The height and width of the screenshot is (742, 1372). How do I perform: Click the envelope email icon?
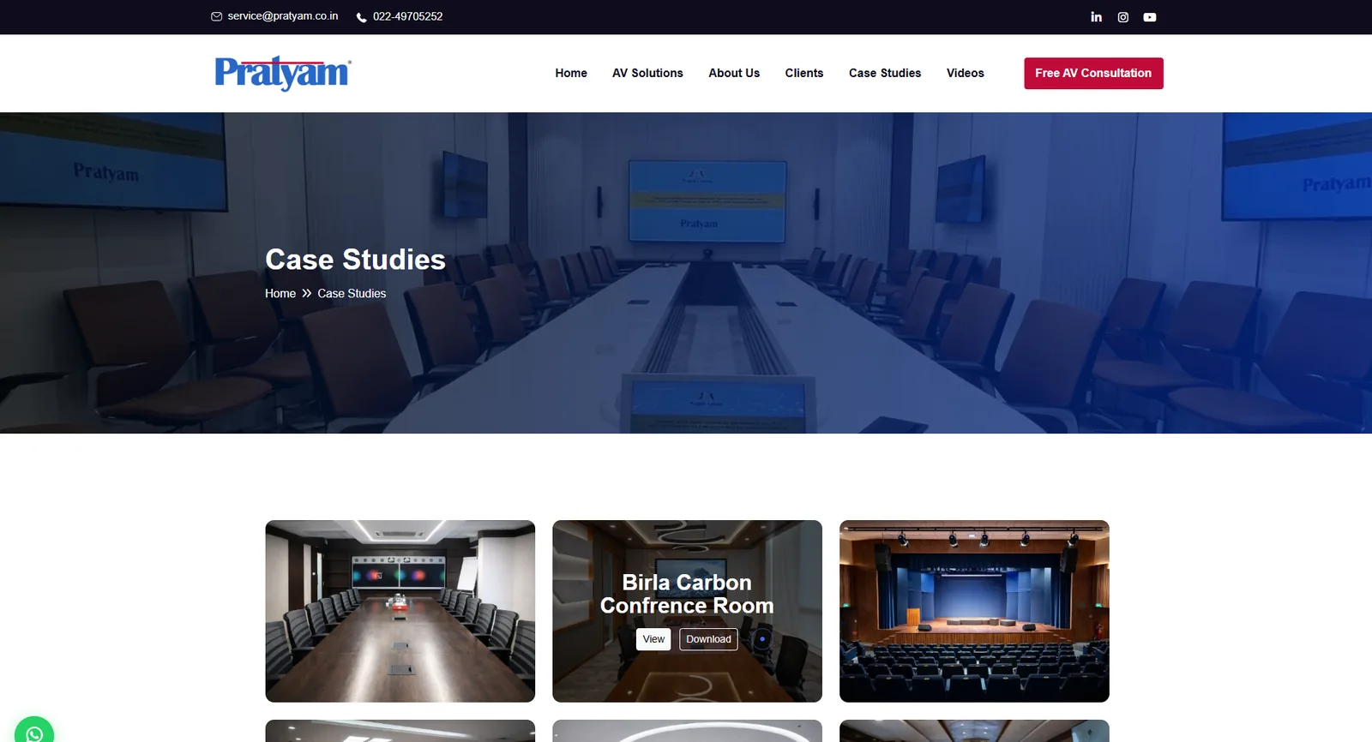coord(216,16)
